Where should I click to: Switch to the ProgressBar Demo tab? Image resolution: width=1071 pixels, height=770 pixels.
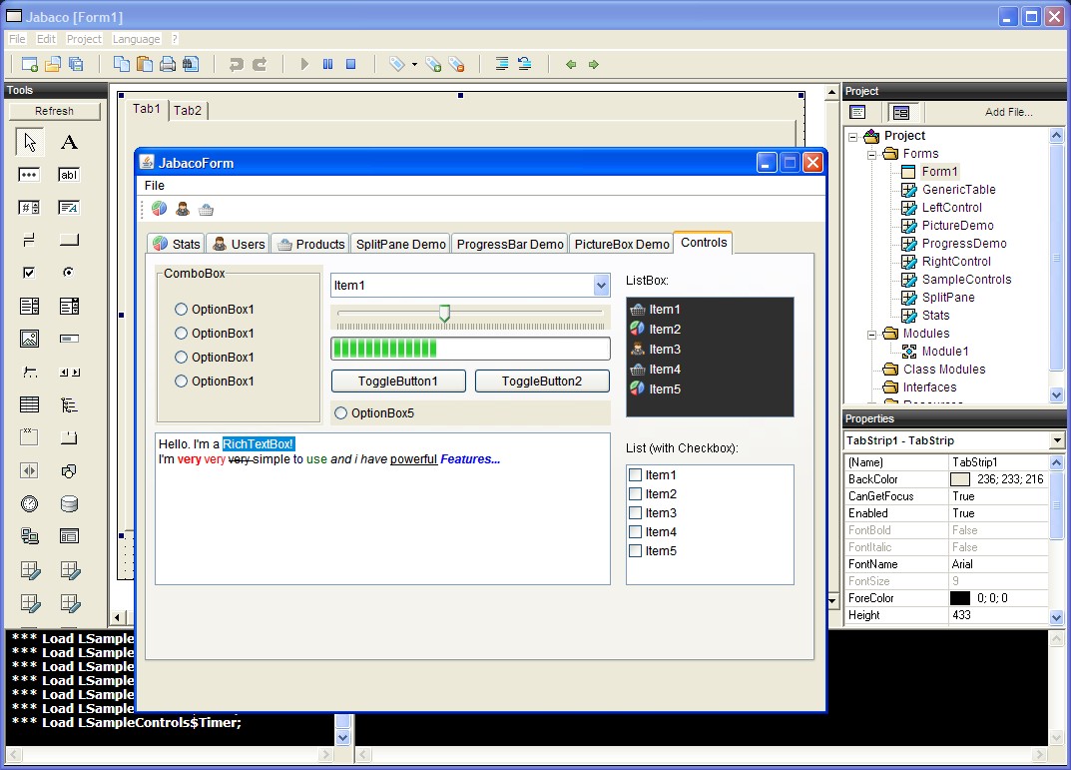(x=509, y=244)
